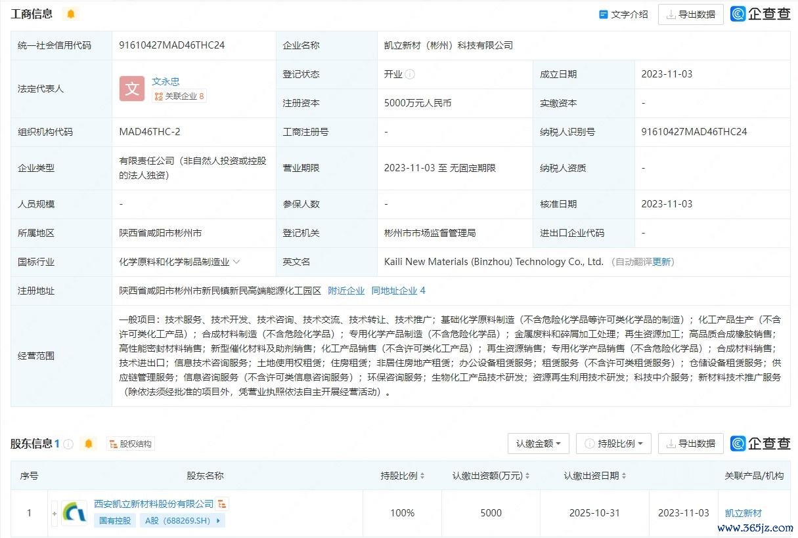The width and height of the screenshot is (798, 538).
Task: Click region value 陕西省咸阳市彬州市
Action: pyautogui.click(x=160, y=233)
